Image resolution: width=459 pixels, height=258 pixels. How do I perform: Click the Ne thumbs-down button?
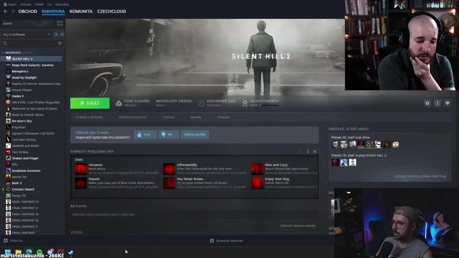click(x=169, y=134)
